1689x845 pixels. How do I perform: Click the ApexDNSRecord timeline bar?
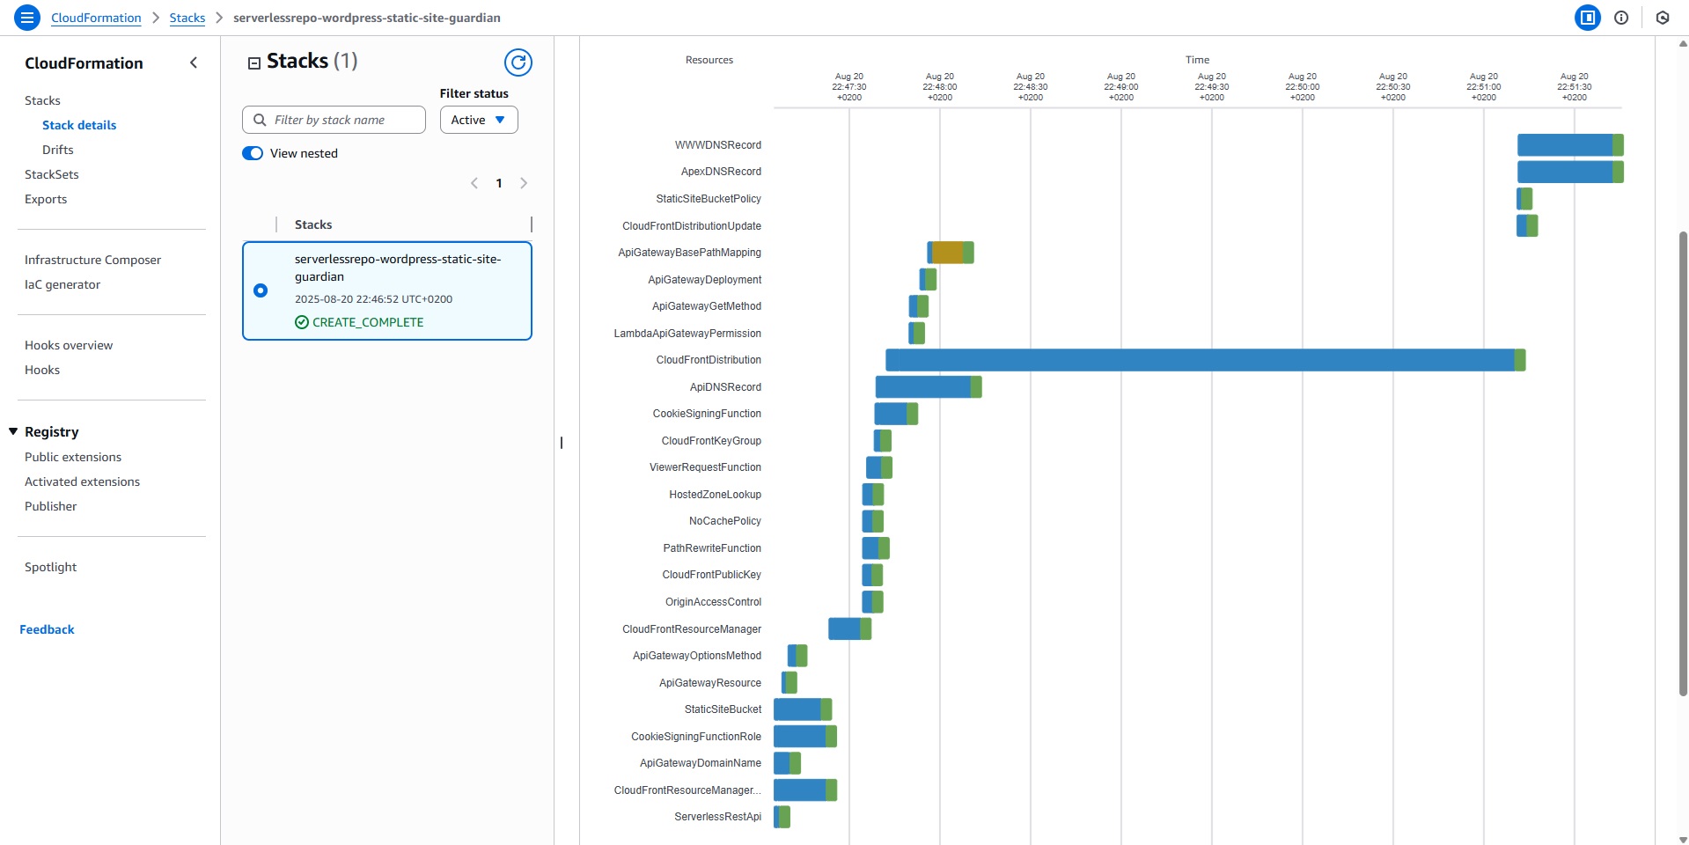pos(1570,172)
